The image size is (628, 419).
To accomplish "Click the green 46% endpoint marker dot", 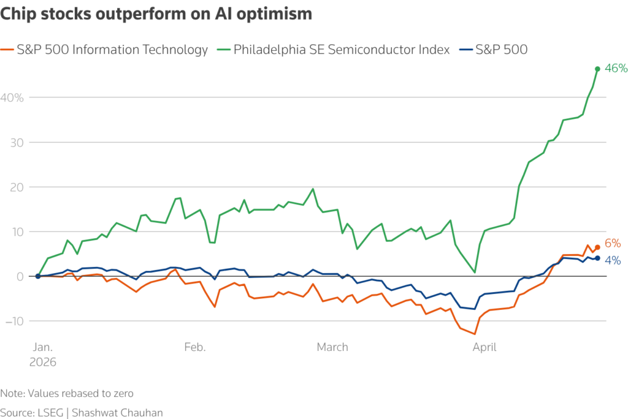I will click(597, 69).
